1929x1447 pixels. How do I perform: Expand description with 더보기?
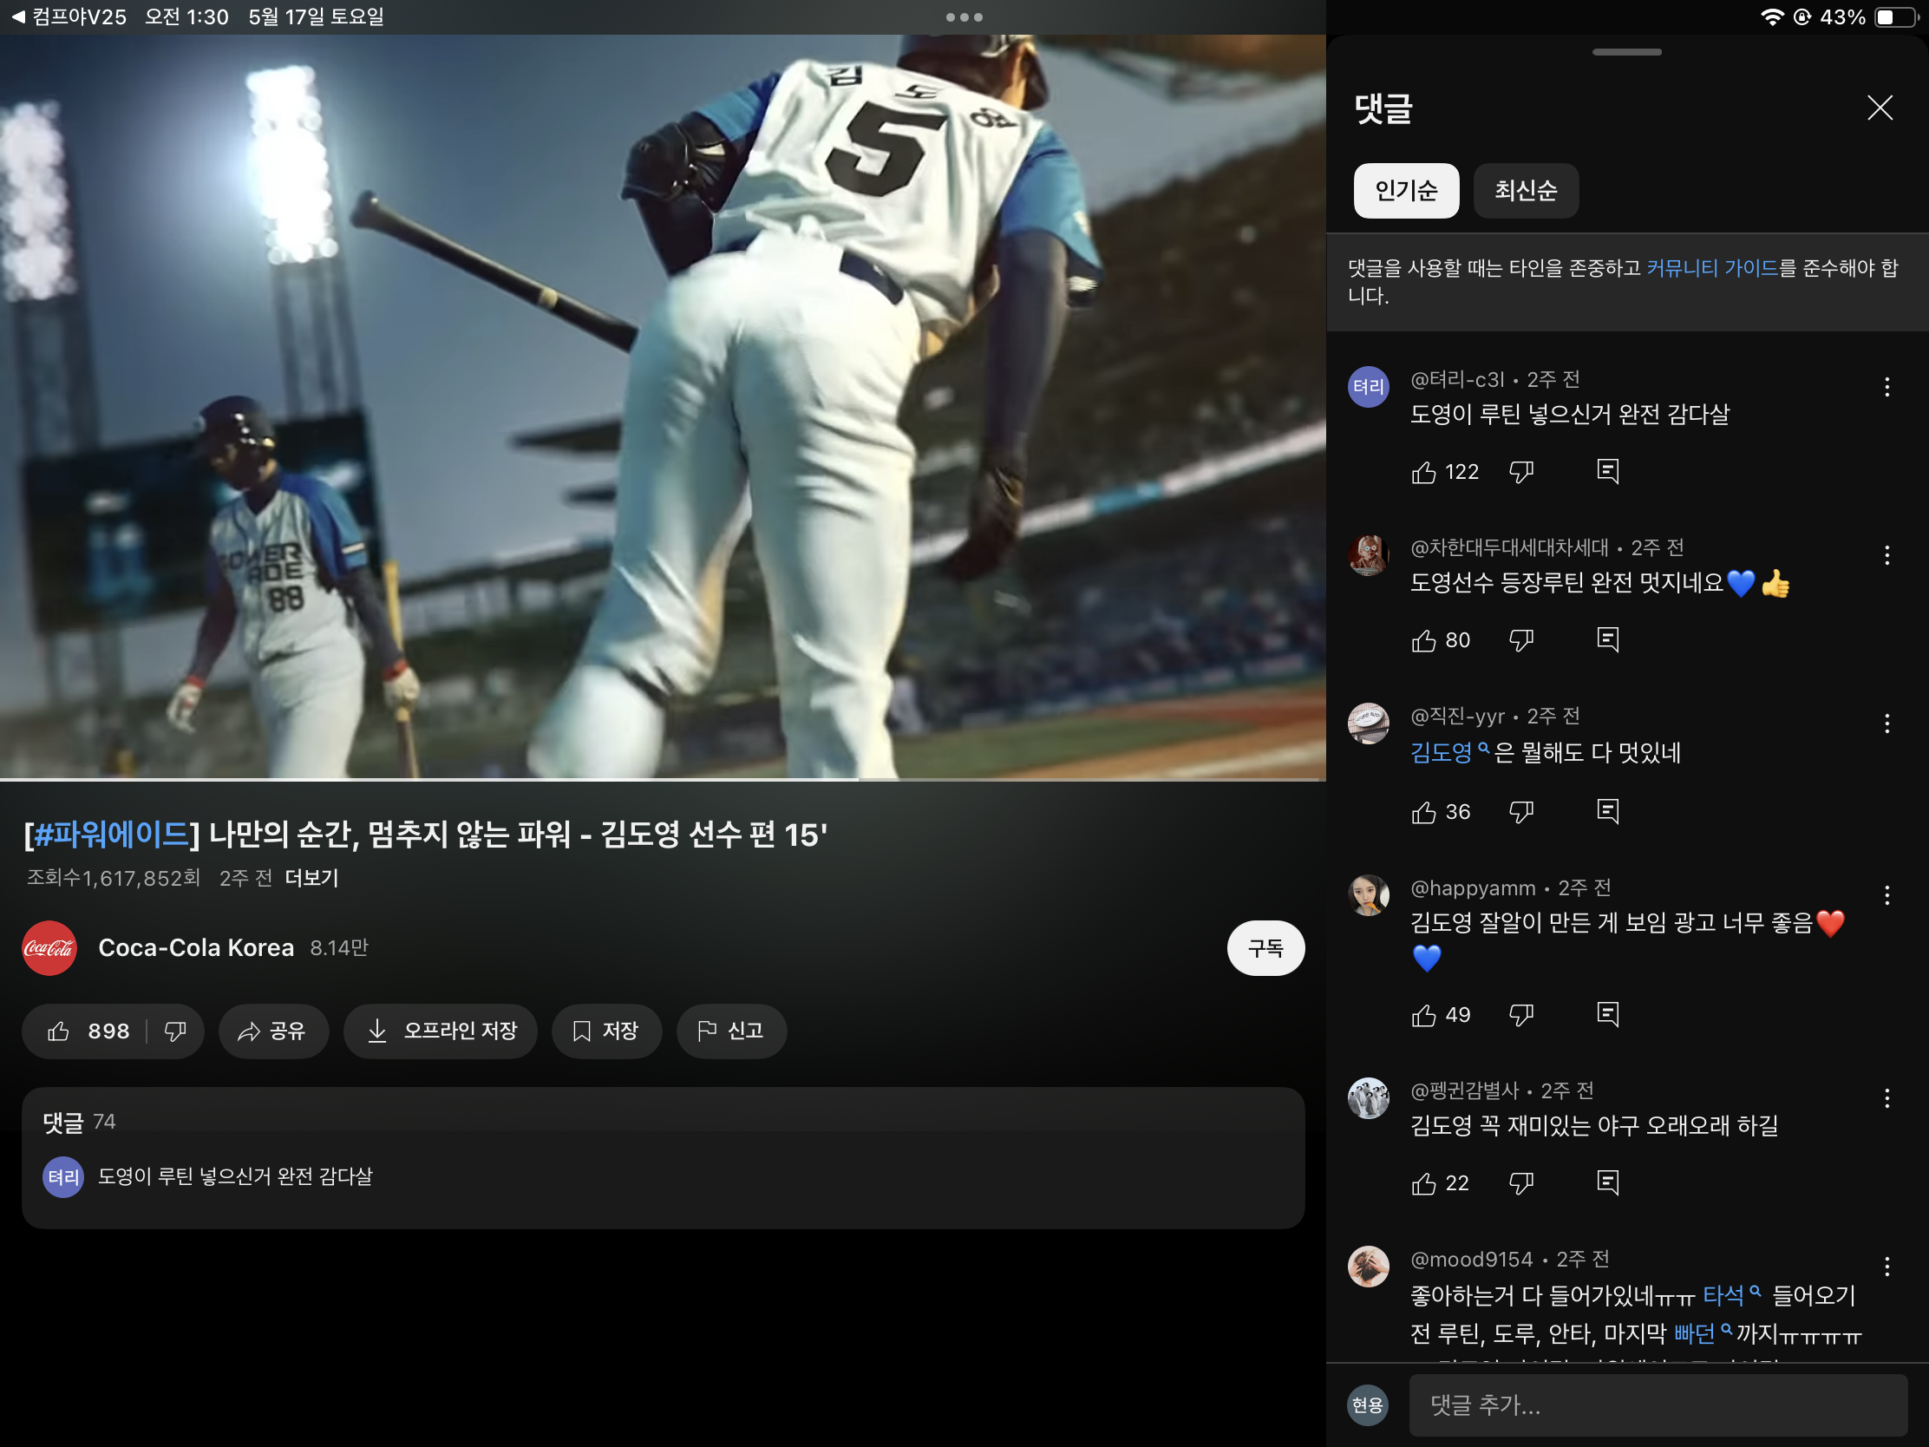click(x=311, y=877)
